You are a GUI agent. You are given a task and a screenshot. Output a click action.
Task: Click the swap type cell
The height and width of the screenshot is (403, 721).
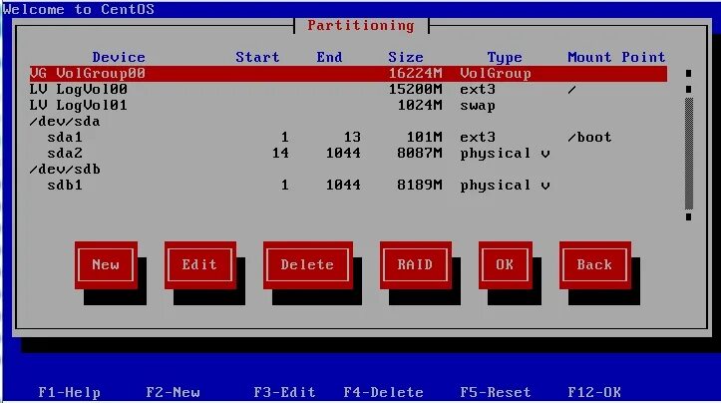478,106
